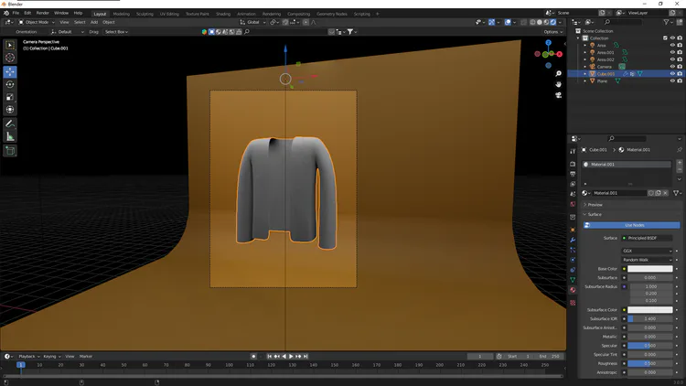Open the Texture properties tab
The width and height of the screenshot is (686, 386).
tap(573, 303)
